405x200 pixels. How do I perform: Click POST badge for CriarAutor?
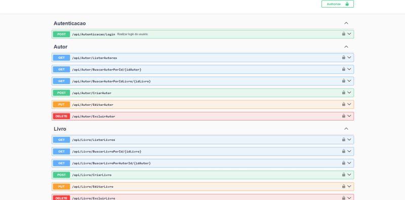coord(61,93)
